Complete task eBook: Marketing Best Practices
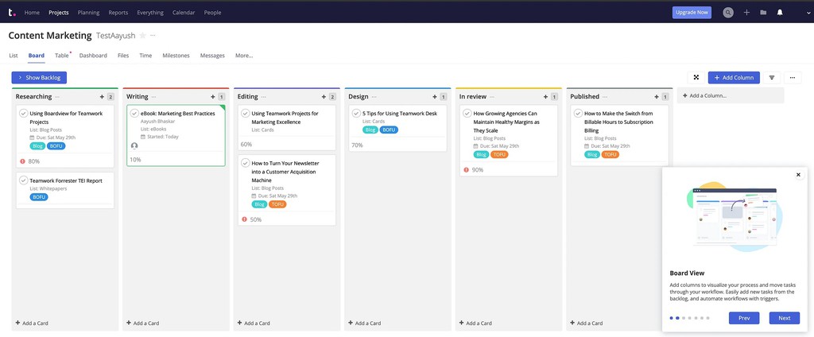Screen dimensions: 814x337 (x=134, y=113)
